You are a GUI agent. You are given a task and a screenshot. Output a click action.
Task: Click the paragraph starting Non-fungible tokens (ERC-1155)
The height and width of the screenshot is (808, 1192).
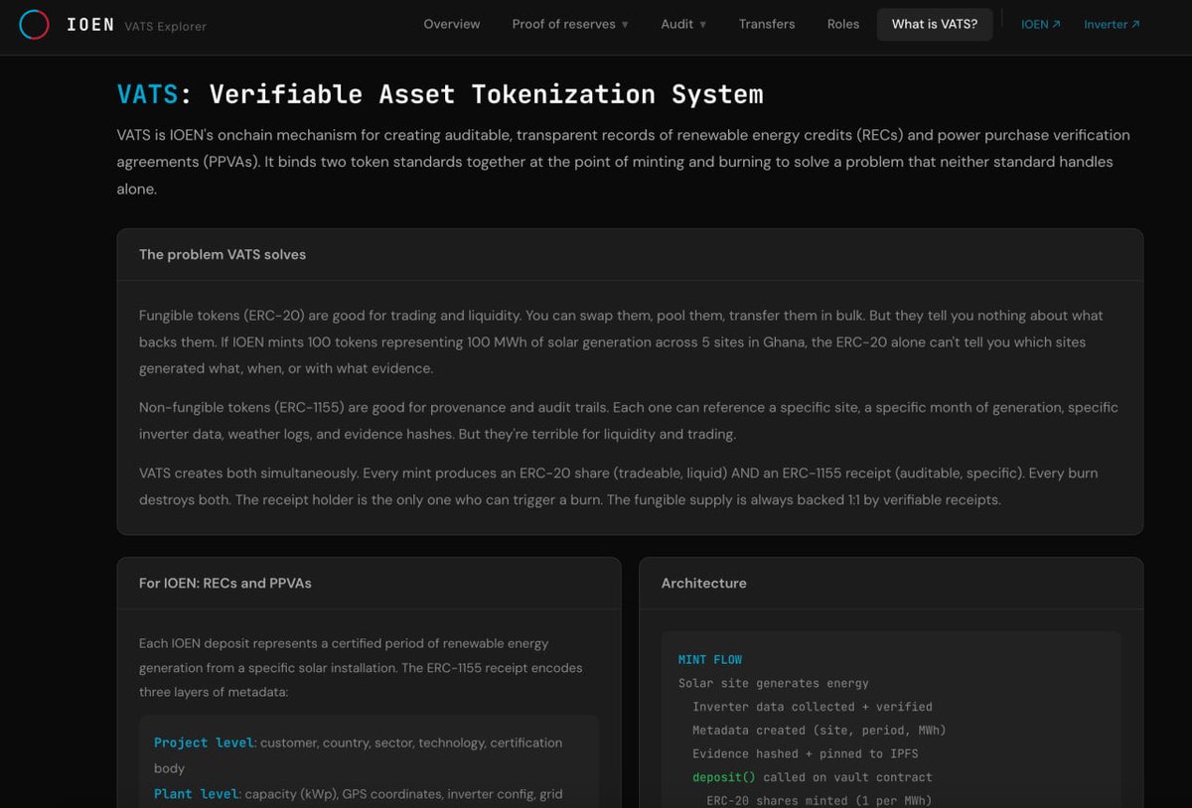(629, 421)
